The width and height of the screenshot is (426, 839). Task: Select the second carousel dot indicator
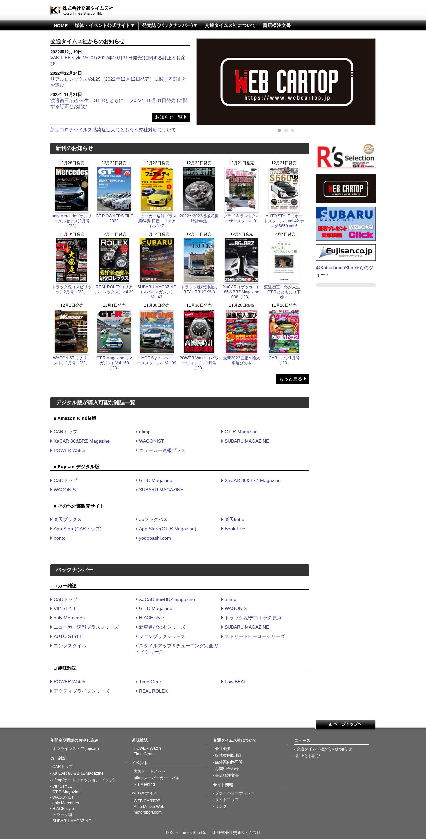(x=286, y=130)
